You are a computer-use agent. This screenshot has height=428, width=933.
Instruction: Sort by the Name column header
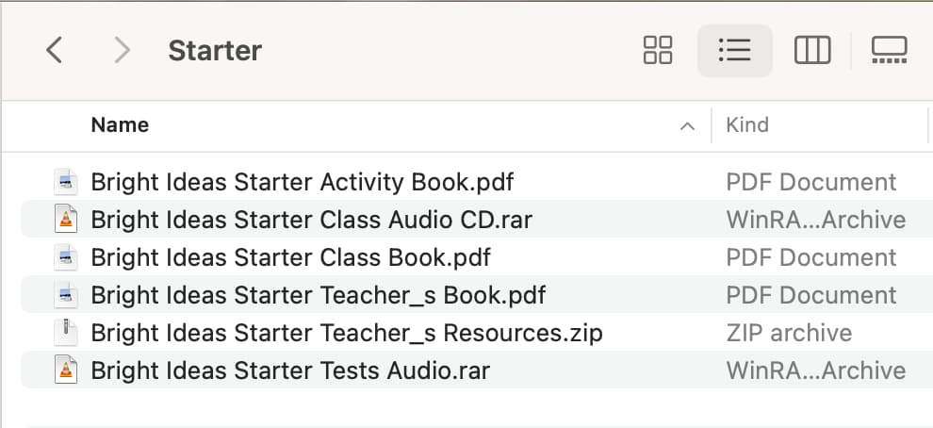point(120,125)
